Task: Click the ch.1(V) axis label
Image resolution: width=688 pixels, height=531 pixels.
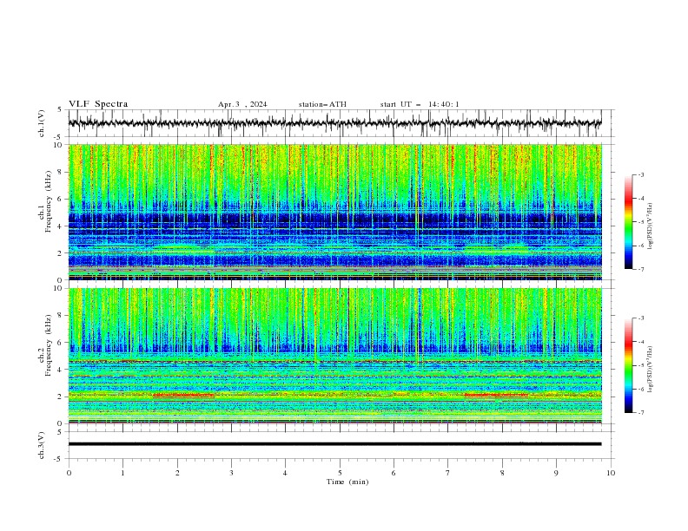Action: tap(42, 123)
